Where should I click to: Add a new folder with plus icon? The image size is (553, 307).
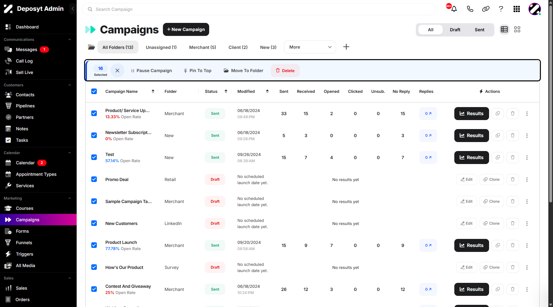pos(346,47)
